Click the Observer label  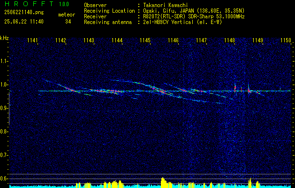point(95,5)
